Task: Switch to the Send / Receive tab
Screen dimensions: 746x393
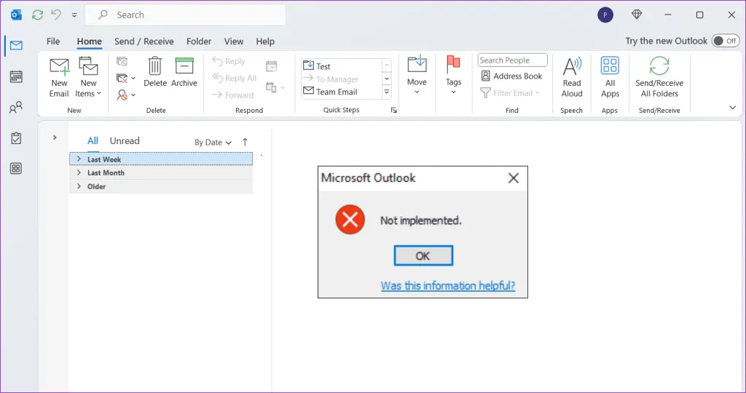Action: [144, 41]
